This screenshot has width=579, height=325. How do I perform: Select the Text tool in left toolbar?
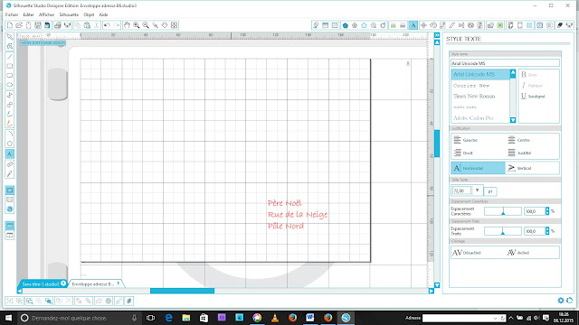click(x=10, y=153)
